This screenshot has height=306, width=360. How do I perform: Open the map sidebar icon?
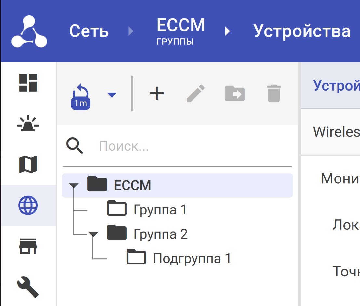[28, 165]
